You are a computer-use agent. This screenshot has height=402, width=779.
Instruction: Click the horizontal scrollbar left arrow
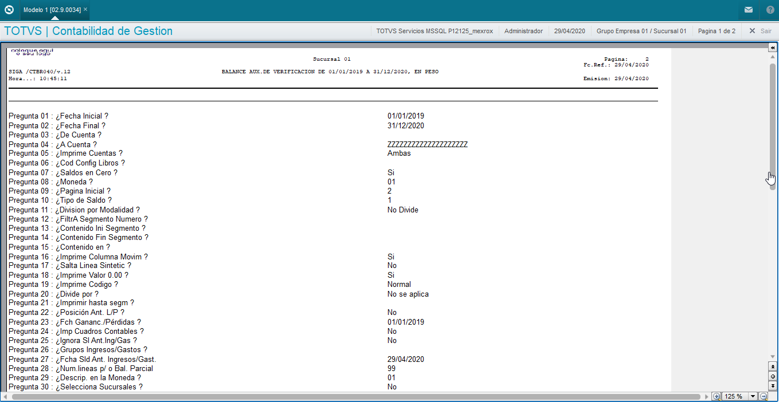[5, 396]
